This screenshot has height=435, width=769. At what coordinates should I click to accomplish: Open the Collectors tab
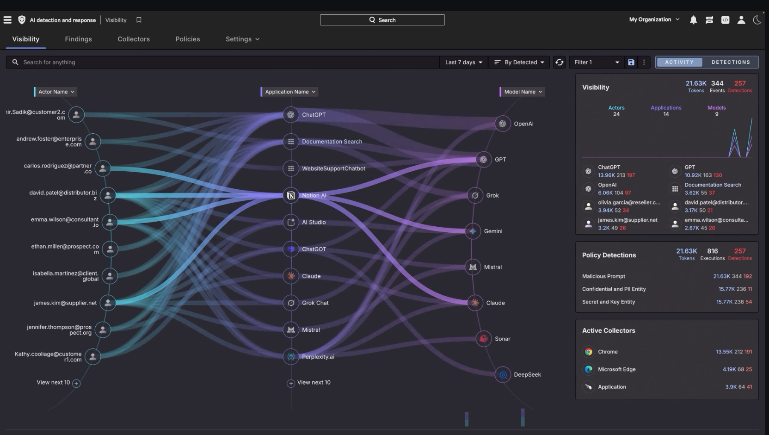point(134,39)
